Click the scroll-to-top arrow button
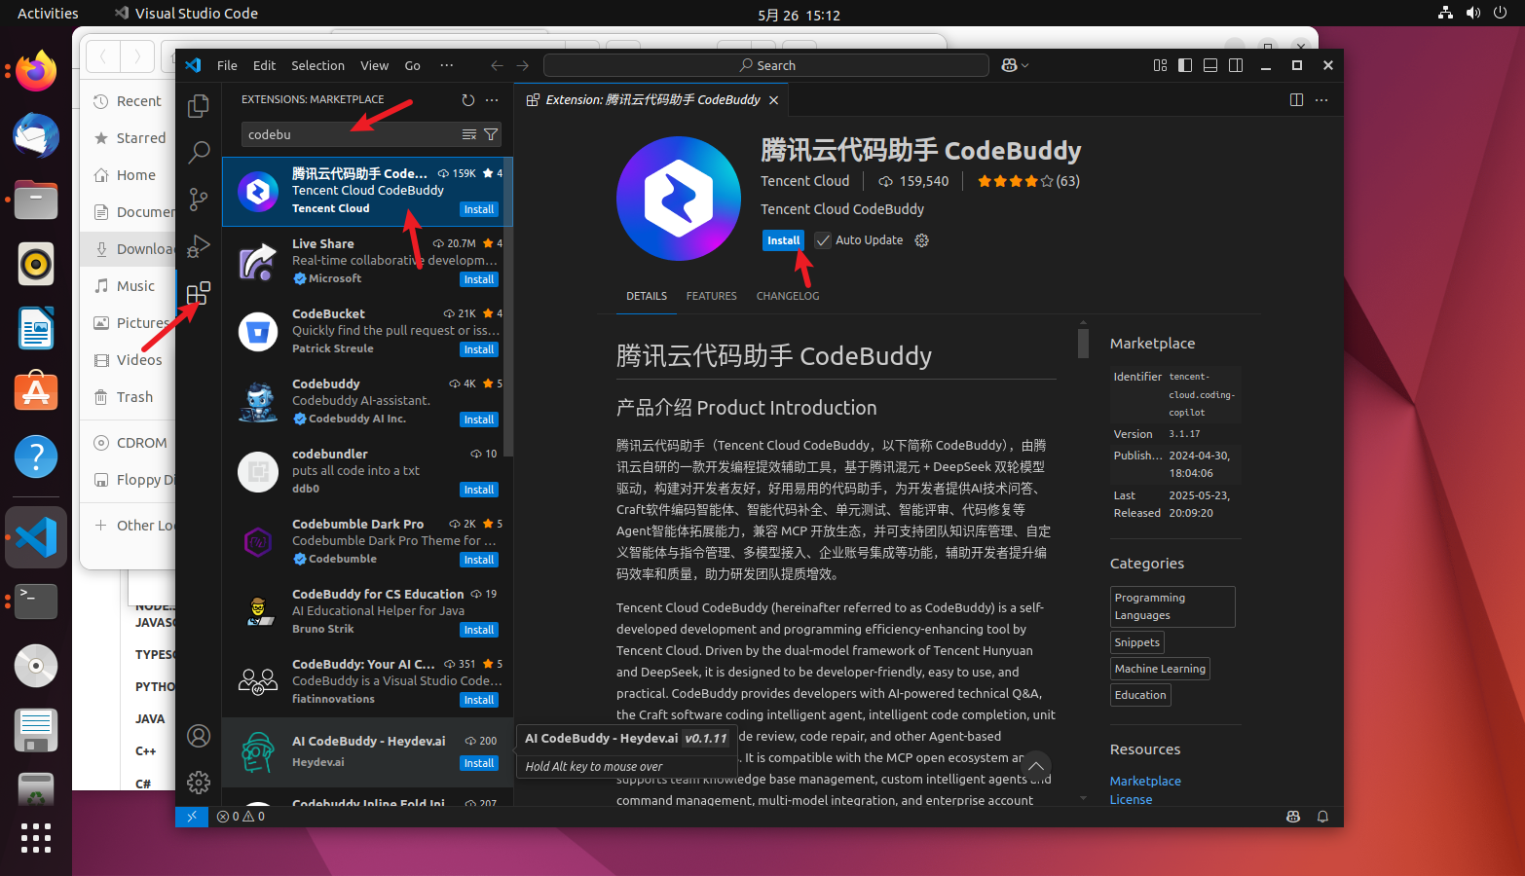This screenshot has height=876, width=1525. click(1036, 766)
